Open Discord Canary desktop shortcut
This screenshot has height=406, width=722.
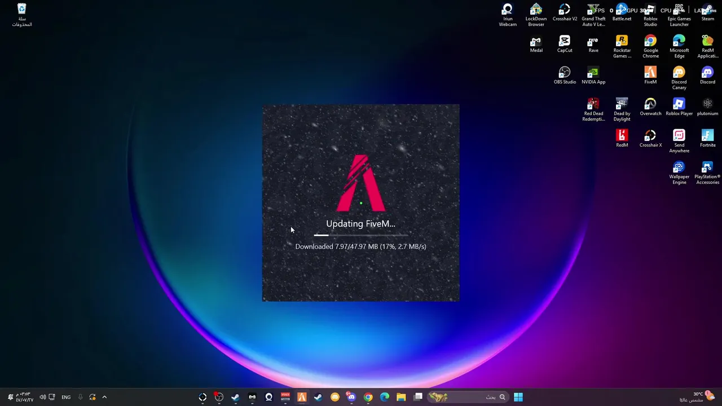tap(679, 78)
